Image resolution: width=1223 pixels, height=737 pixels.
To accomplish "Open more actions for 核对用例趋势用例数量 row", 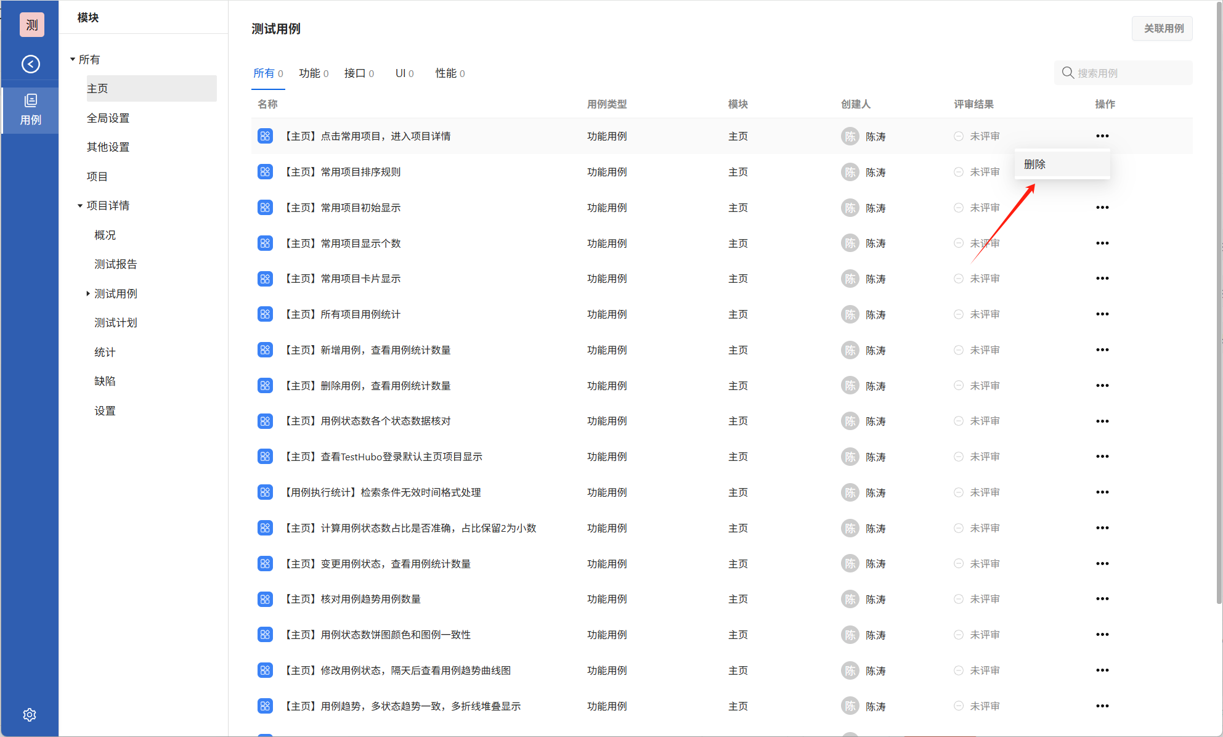I will [1102, 599].
